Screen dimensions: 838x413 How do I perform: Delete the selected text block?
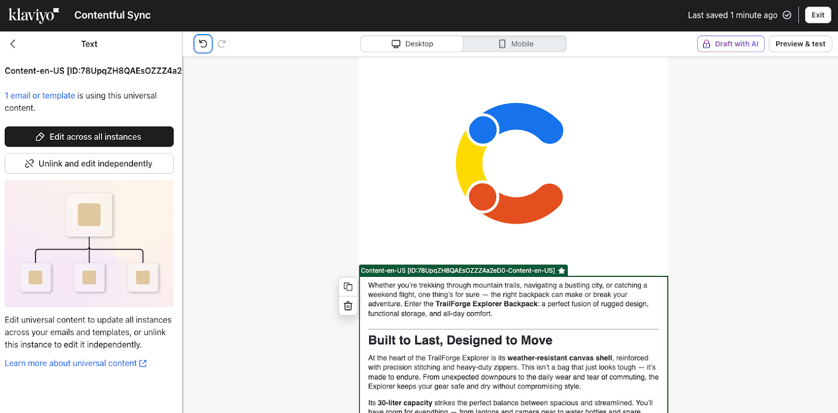348,306
